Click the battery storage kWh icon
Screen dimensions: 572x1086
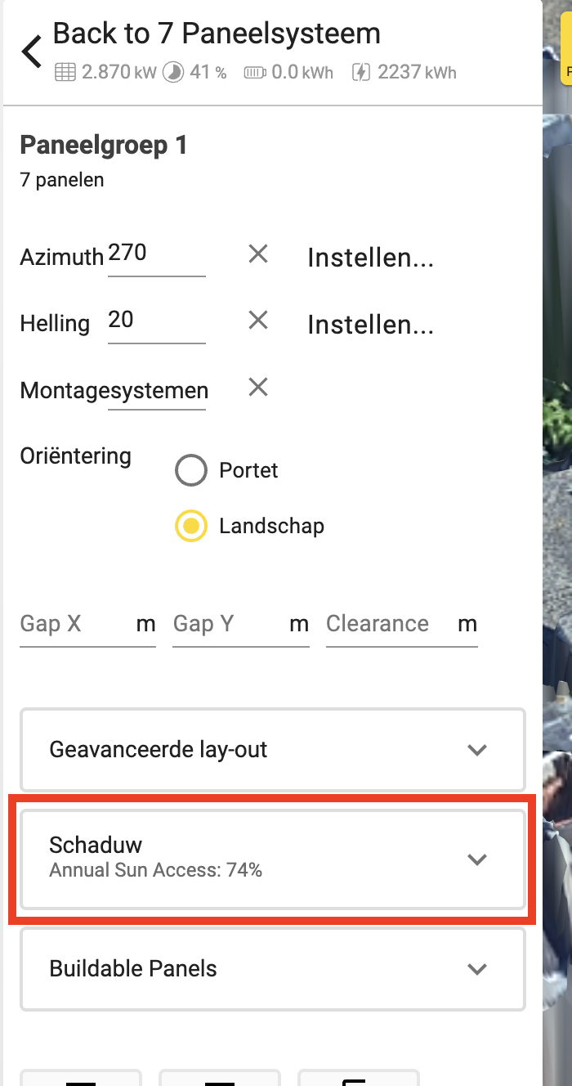pos(255,73)
